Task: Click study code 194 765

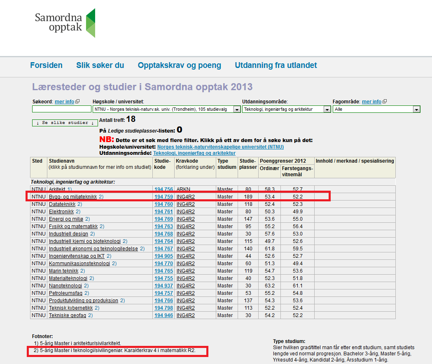Action: point(163,271)
